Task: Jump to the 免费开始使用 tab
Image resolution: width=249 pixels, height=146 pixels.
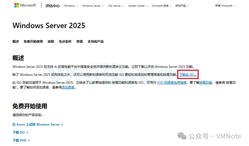Action: tap(33, 42)
